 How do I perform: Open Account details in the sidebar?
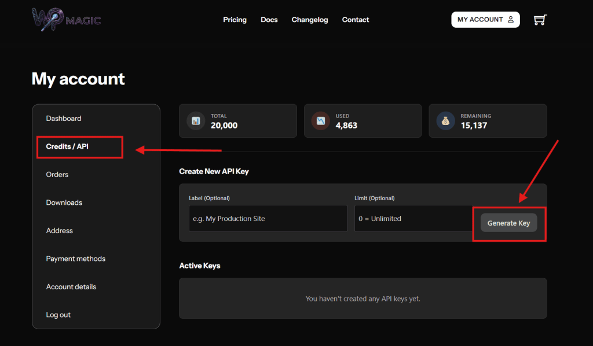click(x=71, y=287)
